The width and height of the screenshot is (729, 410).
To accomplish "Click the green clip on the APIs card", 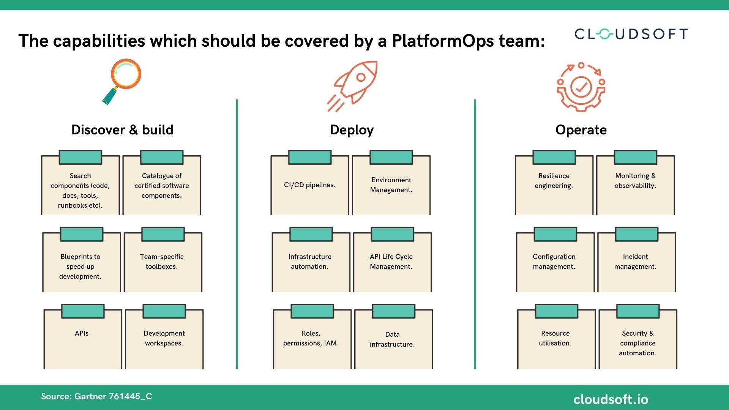I will point(83,311).
